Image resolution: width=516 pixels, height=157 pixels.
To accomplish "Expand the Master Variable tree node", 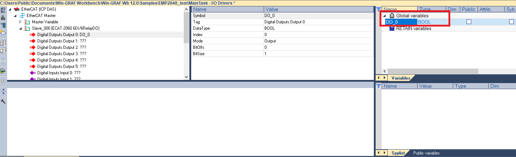I will point(20,22).
